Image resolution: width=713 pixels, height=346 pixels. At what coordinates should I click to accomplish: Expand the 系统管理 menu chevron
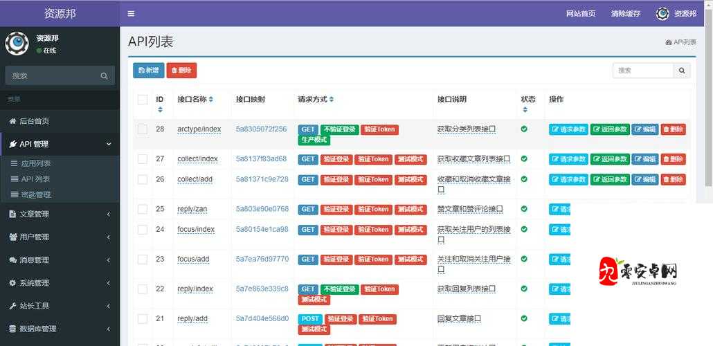coord(109,283)
